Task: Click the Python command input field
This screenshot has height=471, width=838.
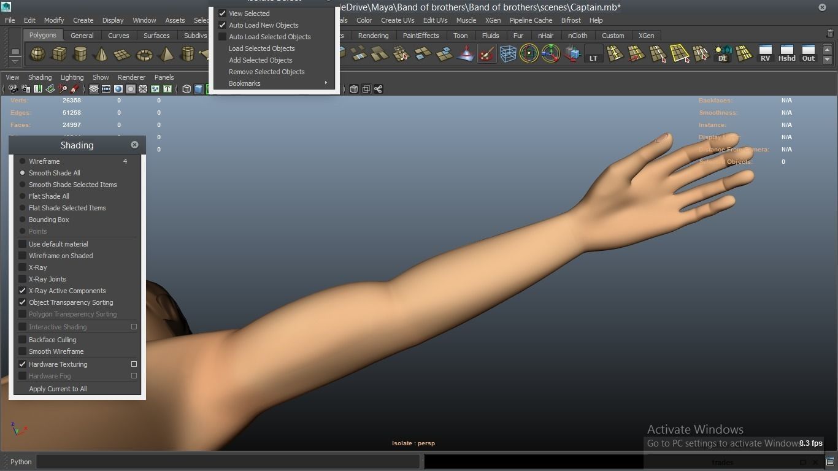Action: pos(228,462)
